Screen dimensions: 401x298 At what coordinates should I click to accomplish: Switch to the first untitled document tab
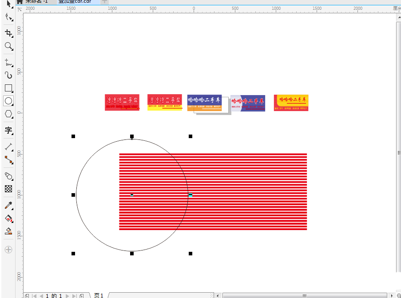[x=36, y=1]
